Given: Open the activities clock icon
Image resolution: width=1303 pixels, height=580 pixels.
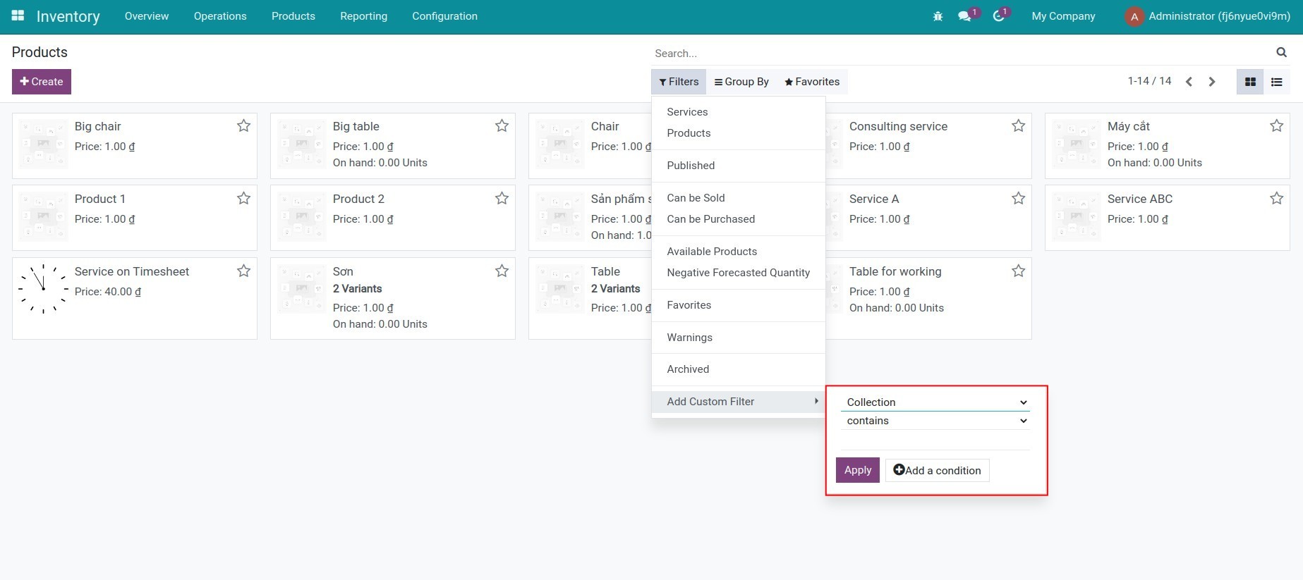Looking at the screenshot, I should (x=998, y=16).
